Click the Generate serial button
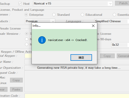129x98 pixels. 123,56
